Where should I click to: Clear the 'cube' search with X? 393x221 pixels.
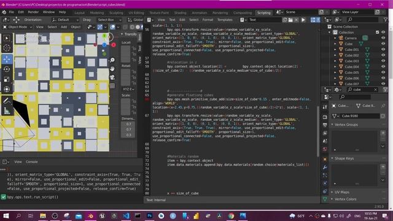[375, 90]
